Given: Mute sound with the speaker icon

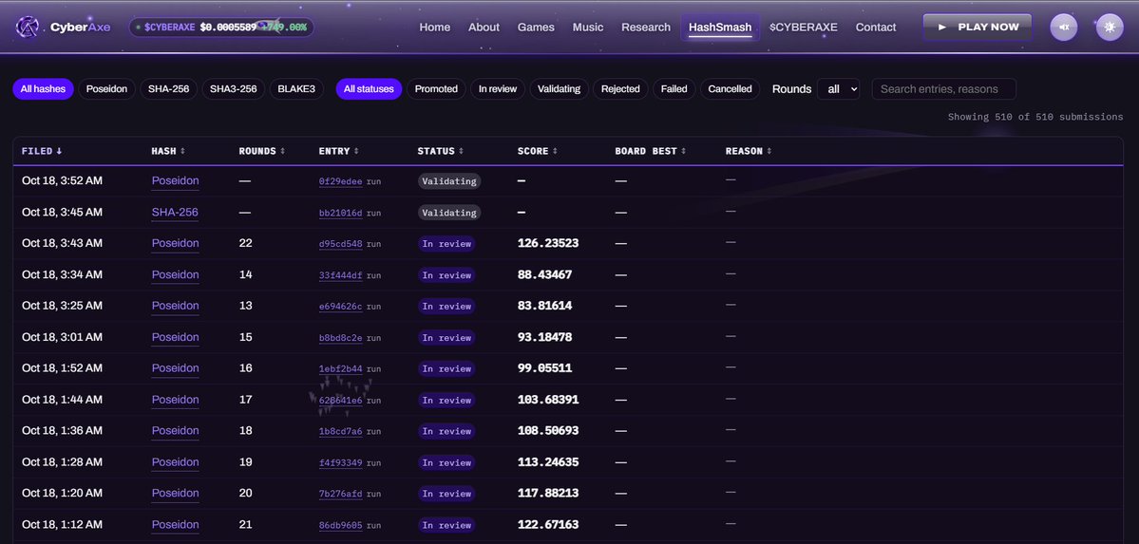Looking at the screenshot, I should (1064, 28).
